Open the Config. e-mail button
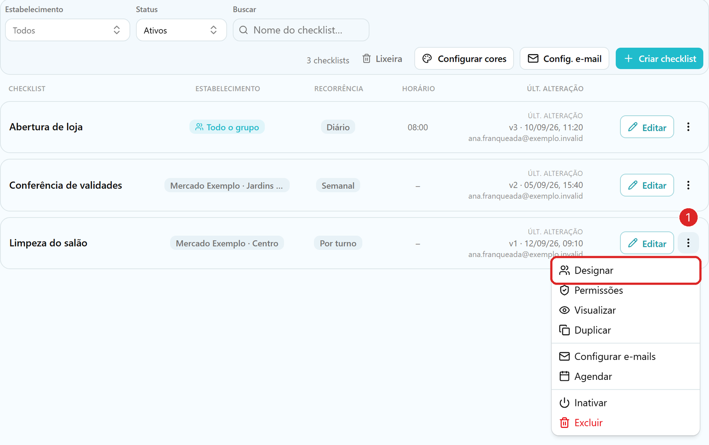709x445 pixels. pos(564,59)
